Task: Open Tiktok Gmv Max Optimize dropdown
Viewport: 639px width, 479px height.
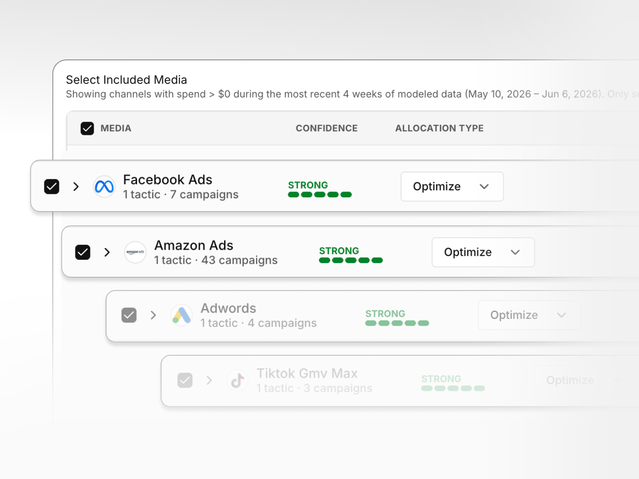Action: (x=585, y=380)
